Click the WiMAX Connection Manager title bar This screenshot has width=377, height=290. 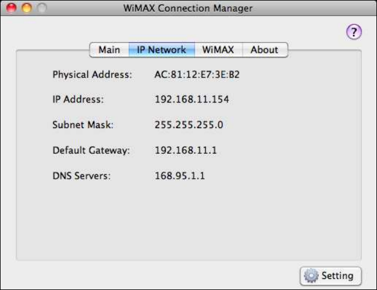[188, 8]
